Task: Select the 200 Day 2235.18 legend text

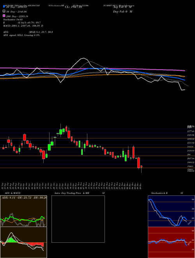Action: (x=17, y=16)
